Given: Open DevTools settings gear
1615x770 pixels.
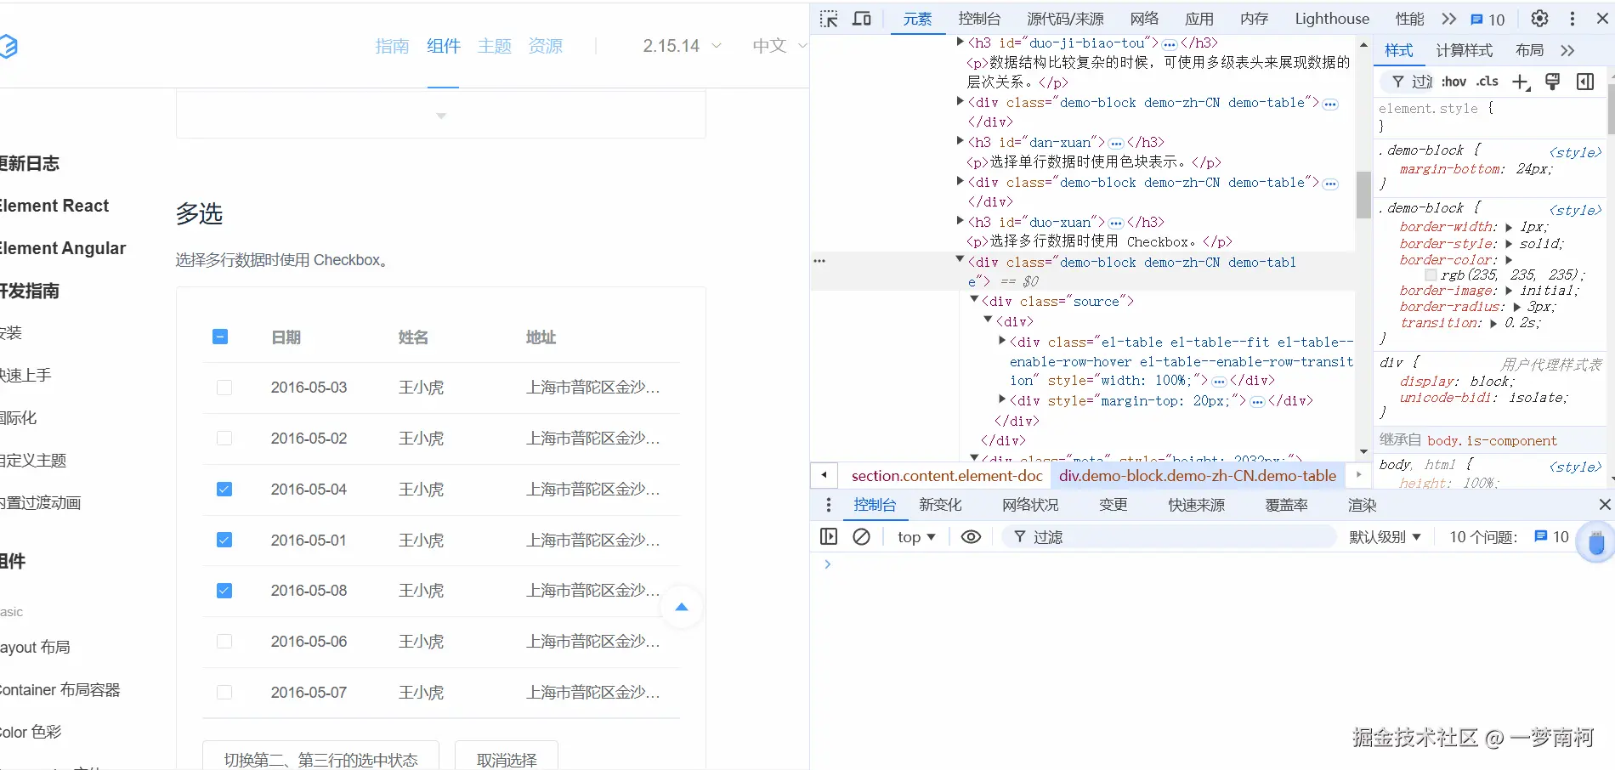Looking at the screenshot, I should (x=1539, y=19).
